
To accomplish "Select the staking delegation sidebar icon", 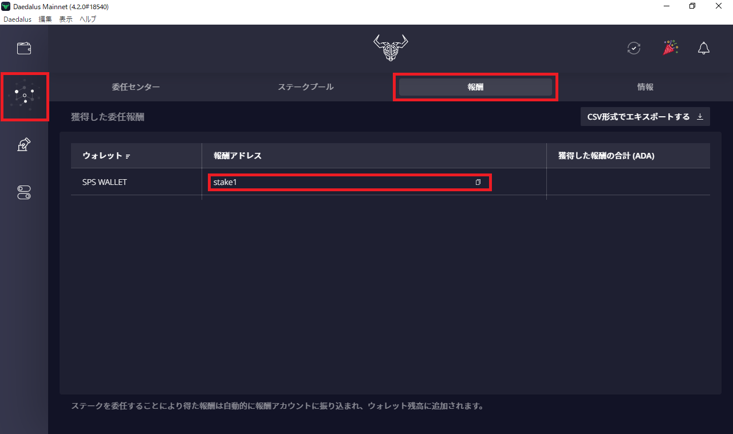I will point(24,96).
